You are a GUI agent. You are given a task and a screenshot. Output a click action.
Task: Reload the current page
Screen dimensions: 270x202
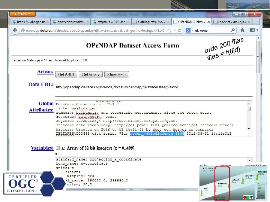(179, 30)
